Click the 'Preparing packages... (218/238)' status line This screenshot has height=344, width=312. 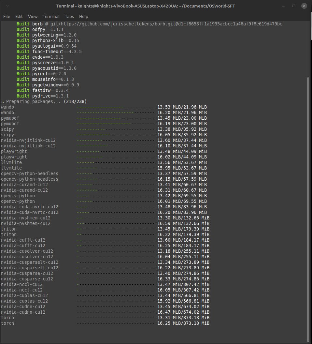(x=44, y=102)
